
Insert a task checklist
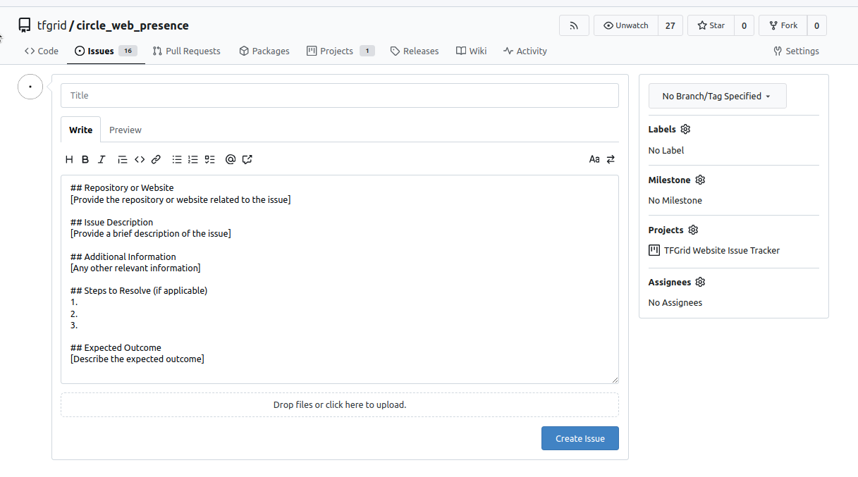[x=209, y=159]
